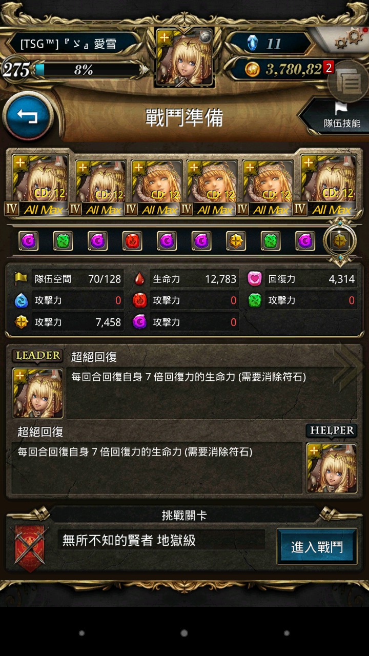The image size is (369, 656).
Task: Select the first team member card
Action: (x=40, y=184)
